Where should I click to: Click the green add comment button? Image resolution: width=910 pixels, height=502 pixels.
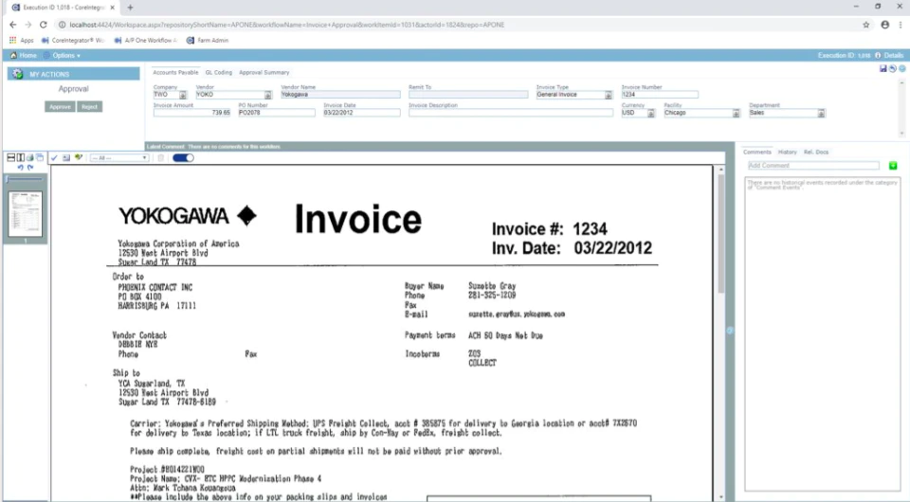(893, 166)
